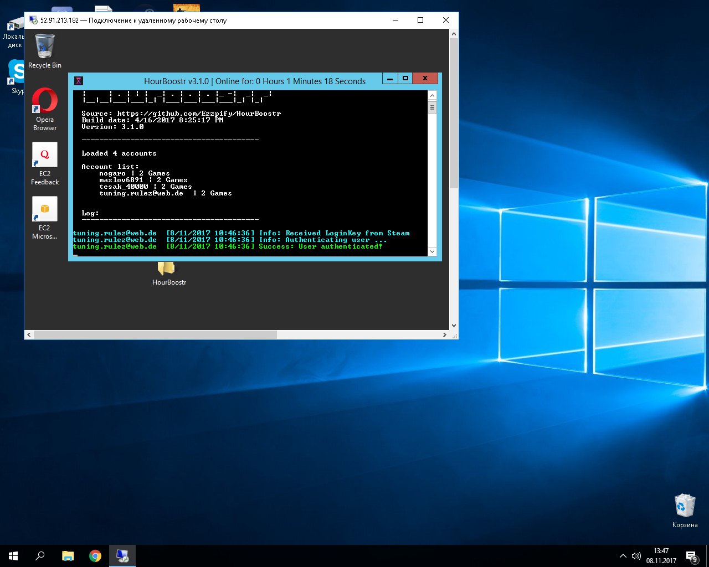Screen dimensions: 709x567
Task: Click the 'tesak_40000 | 2 Games' account line
Action: point(146,187)
